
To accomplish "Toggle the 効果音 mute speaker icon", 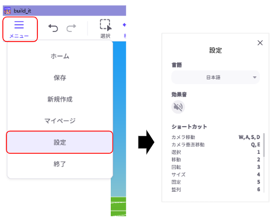I will click(178, 107).
